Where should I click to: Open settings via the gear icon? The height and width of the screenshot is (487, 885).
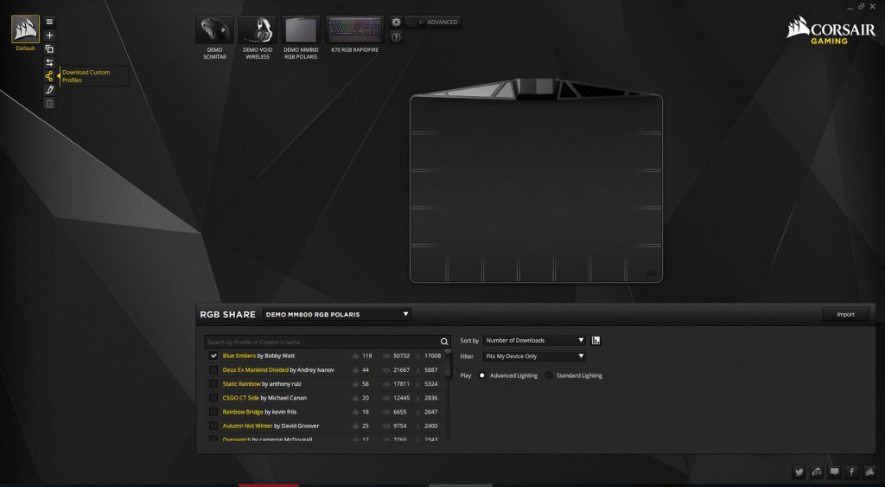point(396,22)
